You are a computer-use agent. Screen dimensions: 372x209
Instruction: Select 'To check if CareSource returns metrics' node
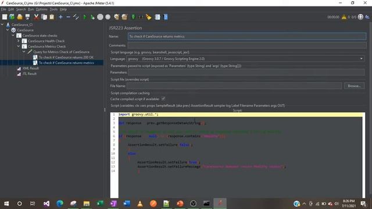point(66,63)
